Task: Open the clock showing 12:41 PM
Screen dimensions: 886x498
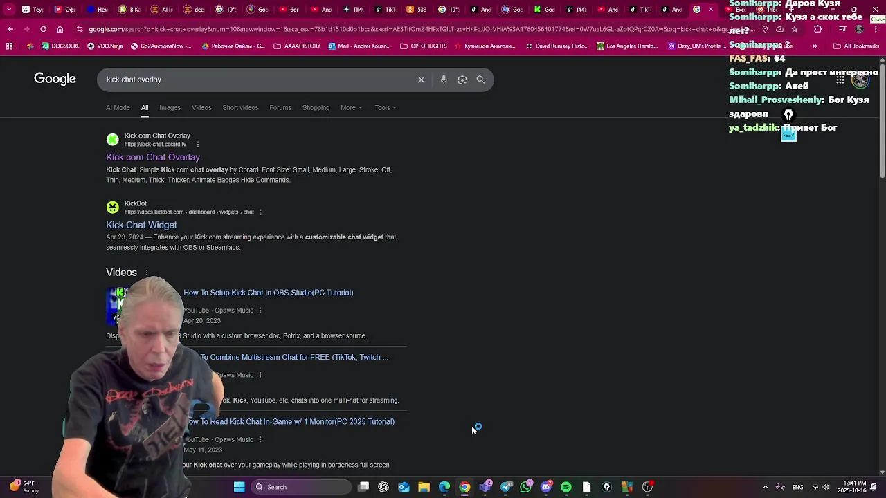Action: tap(851, 487)
